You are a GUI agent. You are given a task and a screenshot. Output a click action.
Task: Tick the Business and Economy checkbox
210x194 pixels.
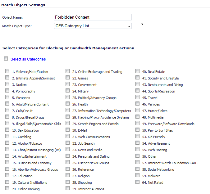[7, 162]
